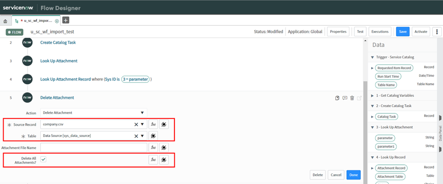The height and width of the screenshot is (184, 443).
Task: Close the u_sc_wf_import tab
Action: coord(57,21)
